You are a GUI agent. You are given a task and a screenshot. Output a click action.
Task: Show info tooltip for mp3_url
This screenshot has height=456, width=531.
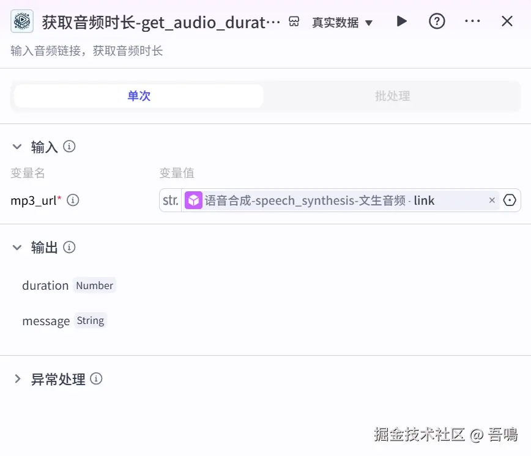[73, 200]
